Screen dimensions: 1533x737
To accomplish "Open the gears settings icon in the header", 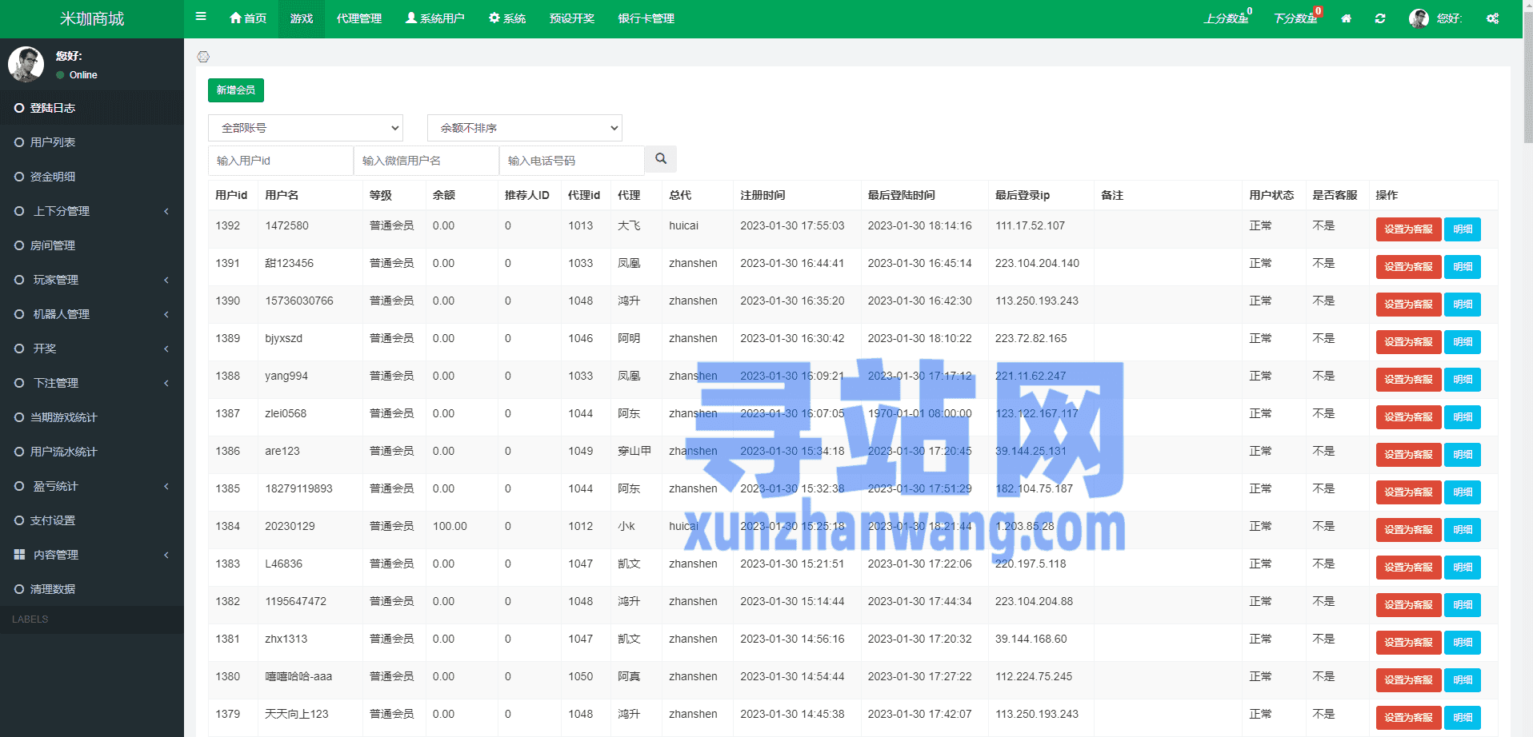I will [x=1493, y=18].
